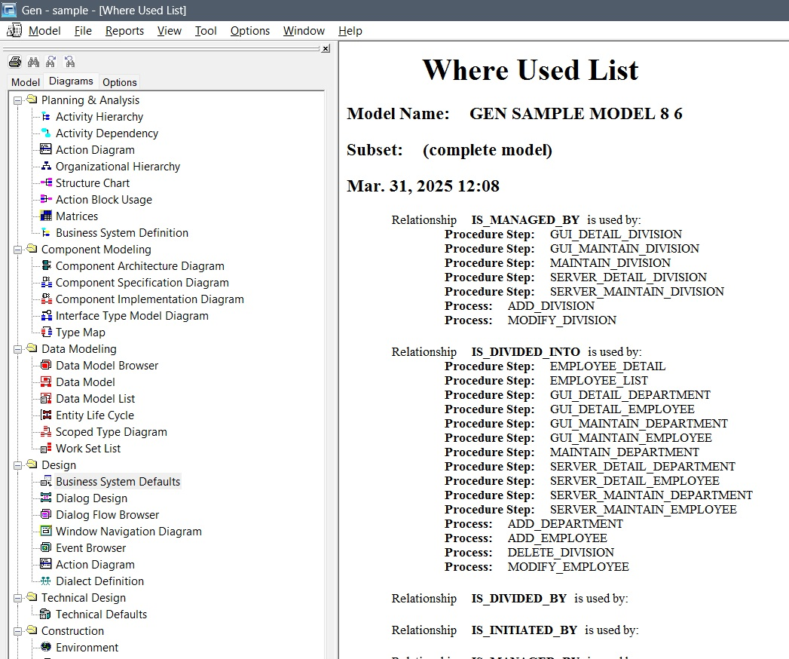Close the tree panel with X button
This screenshot has height=659, width=789.
(326, 48)
